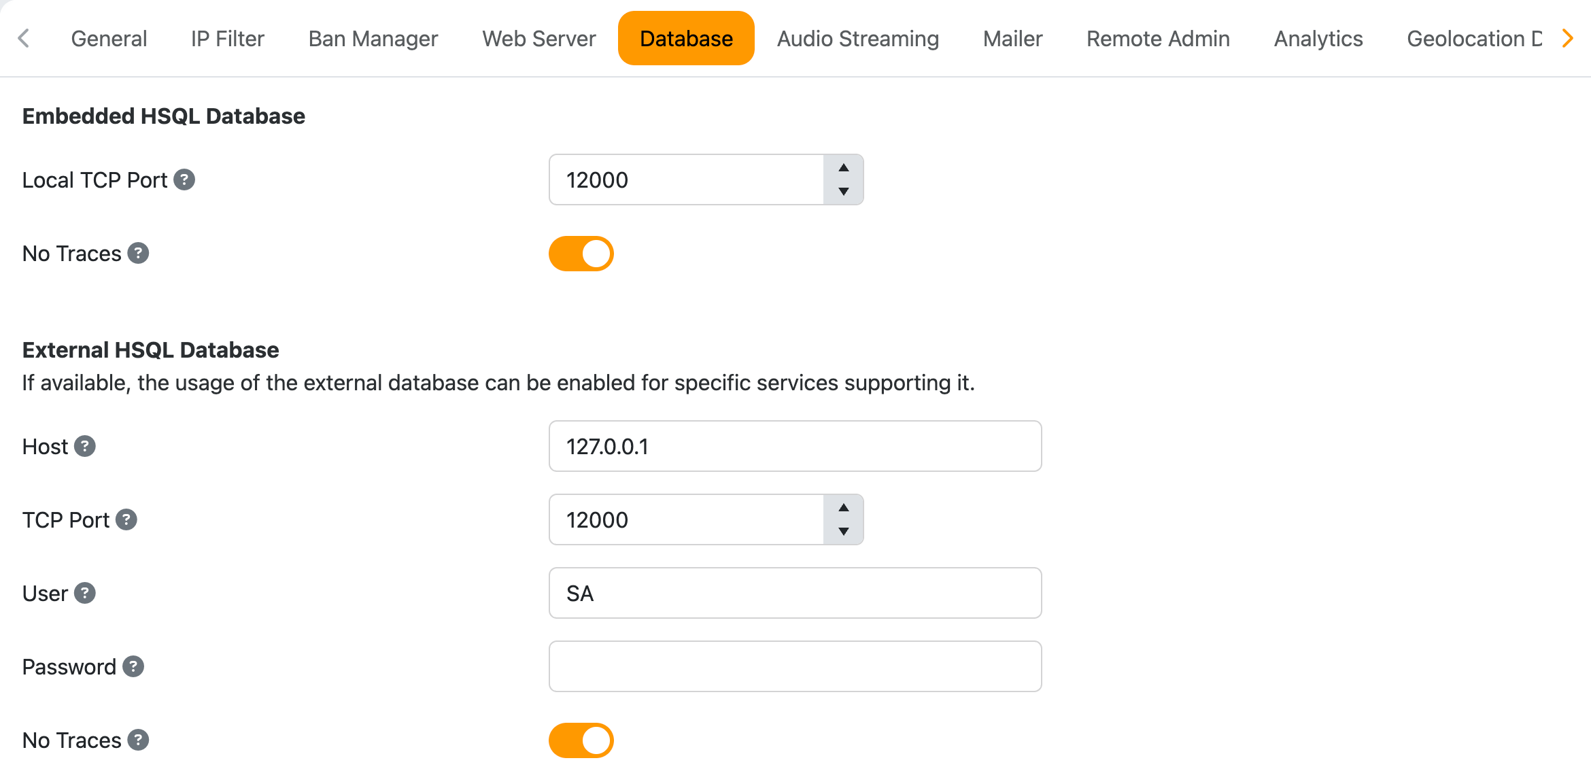
Task: Open help for the User field
Action: (x=84, y=593)
